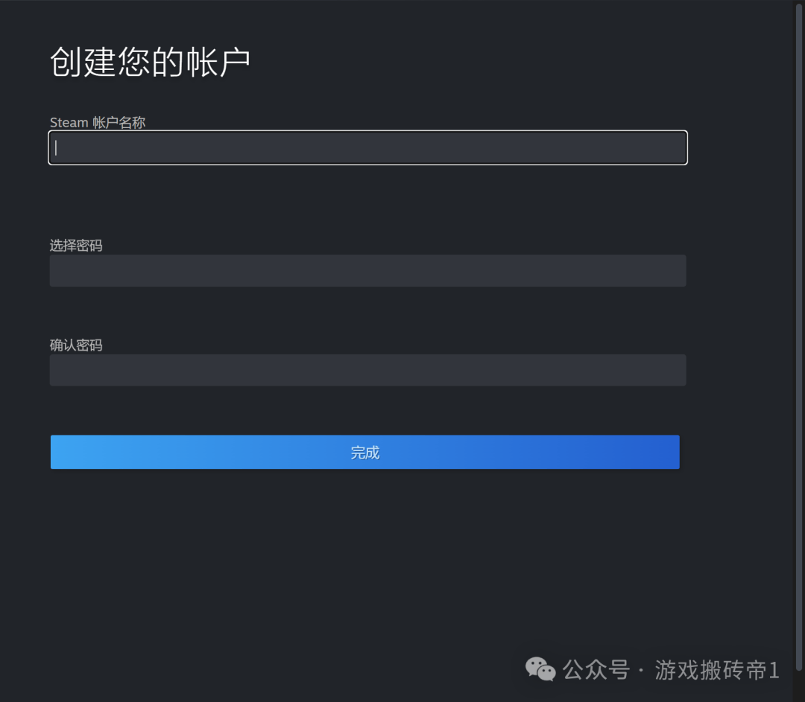Click the WeChat logo watermark icon
This screenshot has width=805, height=702.
pos(540,669)
